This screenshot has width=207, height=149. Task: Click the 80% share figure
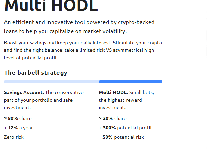(20, 118)
